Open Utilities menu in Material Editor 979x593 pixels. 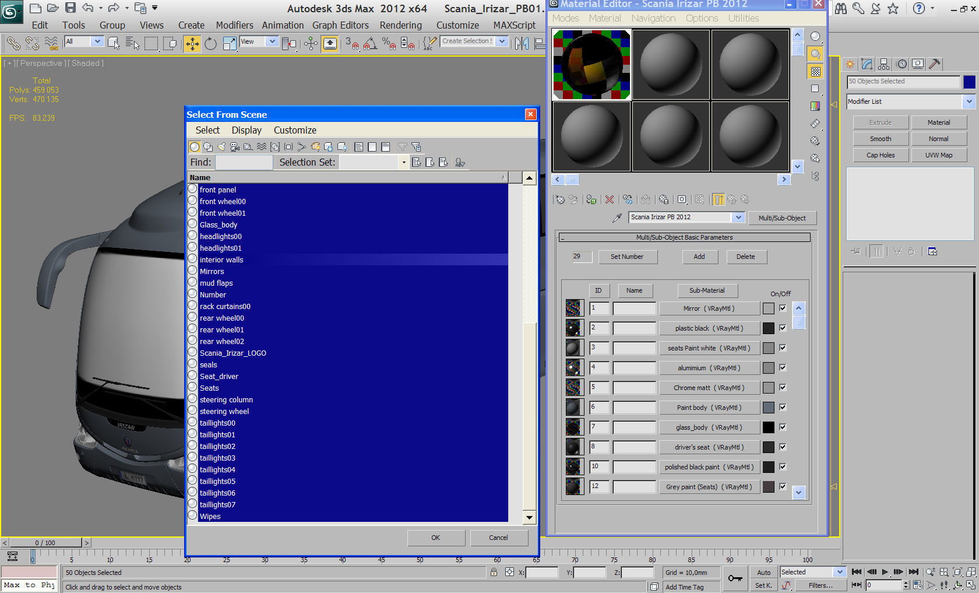tap(744, 18)
